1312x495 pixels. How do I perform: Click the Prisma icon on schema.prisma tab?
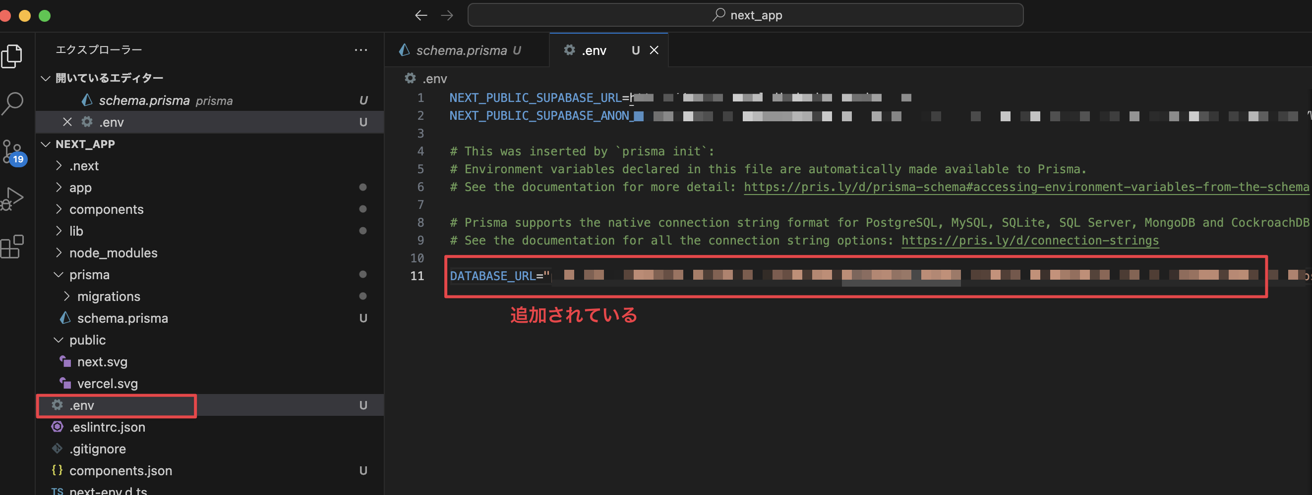(405, 50)
